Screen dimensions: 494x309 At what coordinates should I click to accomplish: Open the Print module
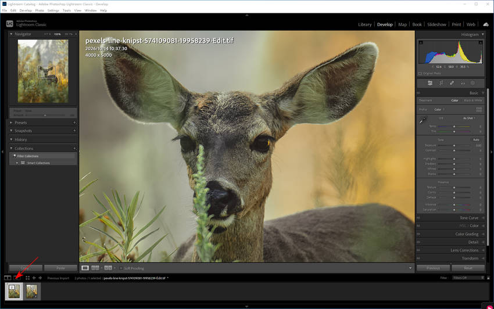pyautogui.click(x=456, y=24)
